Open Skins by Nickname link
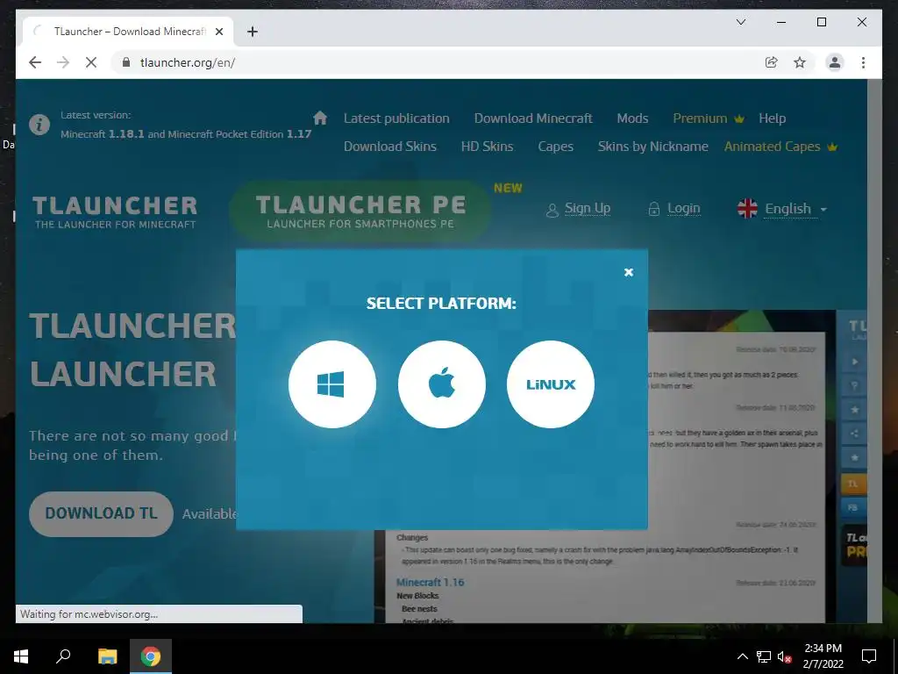The width and height of the screenshot is (898, 674). coord(652,147)
